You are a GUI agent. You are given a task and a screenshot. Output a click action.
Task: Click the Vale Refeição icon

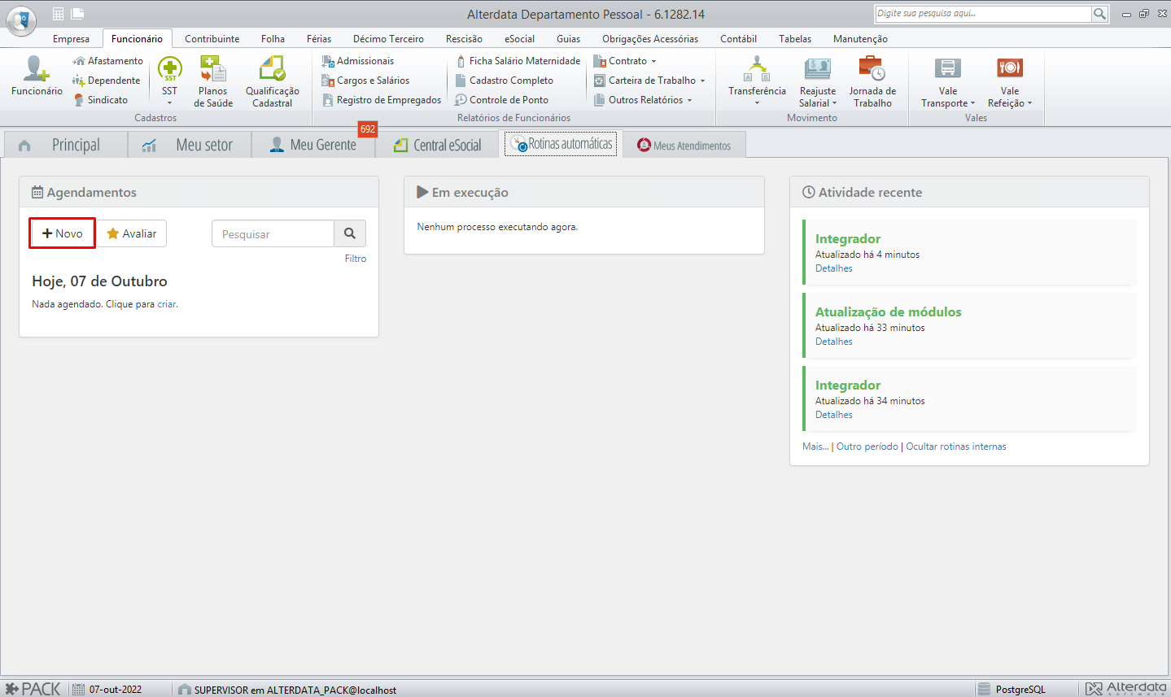pyautogui.click(x=1010, y=68)
